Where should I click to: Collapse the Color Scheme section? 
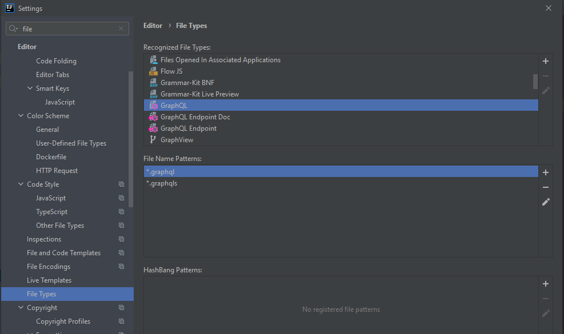[x=21, y=115]
